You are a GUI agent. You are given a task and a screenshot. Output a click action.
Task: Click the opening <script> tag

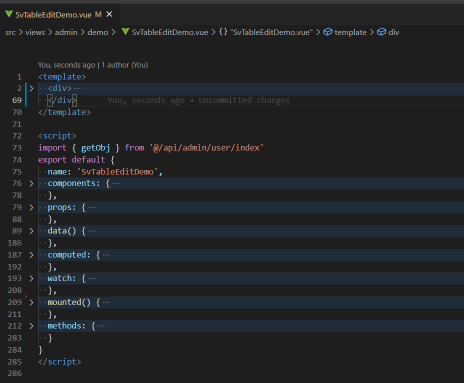point(57,136)
